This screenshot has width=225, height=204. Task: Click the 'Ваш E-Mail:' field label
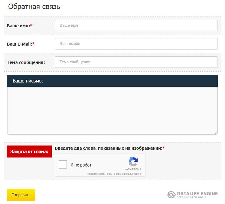21,44
